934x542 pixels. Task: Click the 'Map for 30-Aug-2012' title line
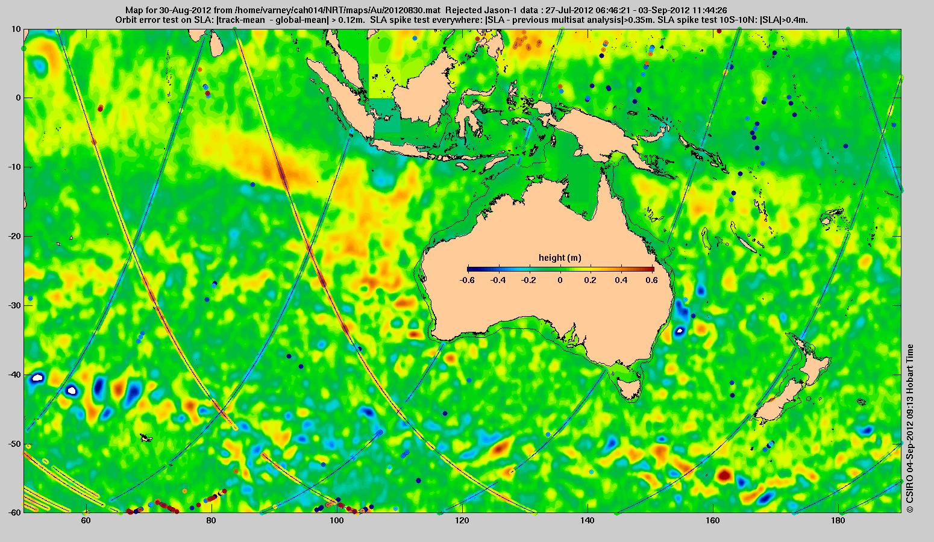pos(426,10)
